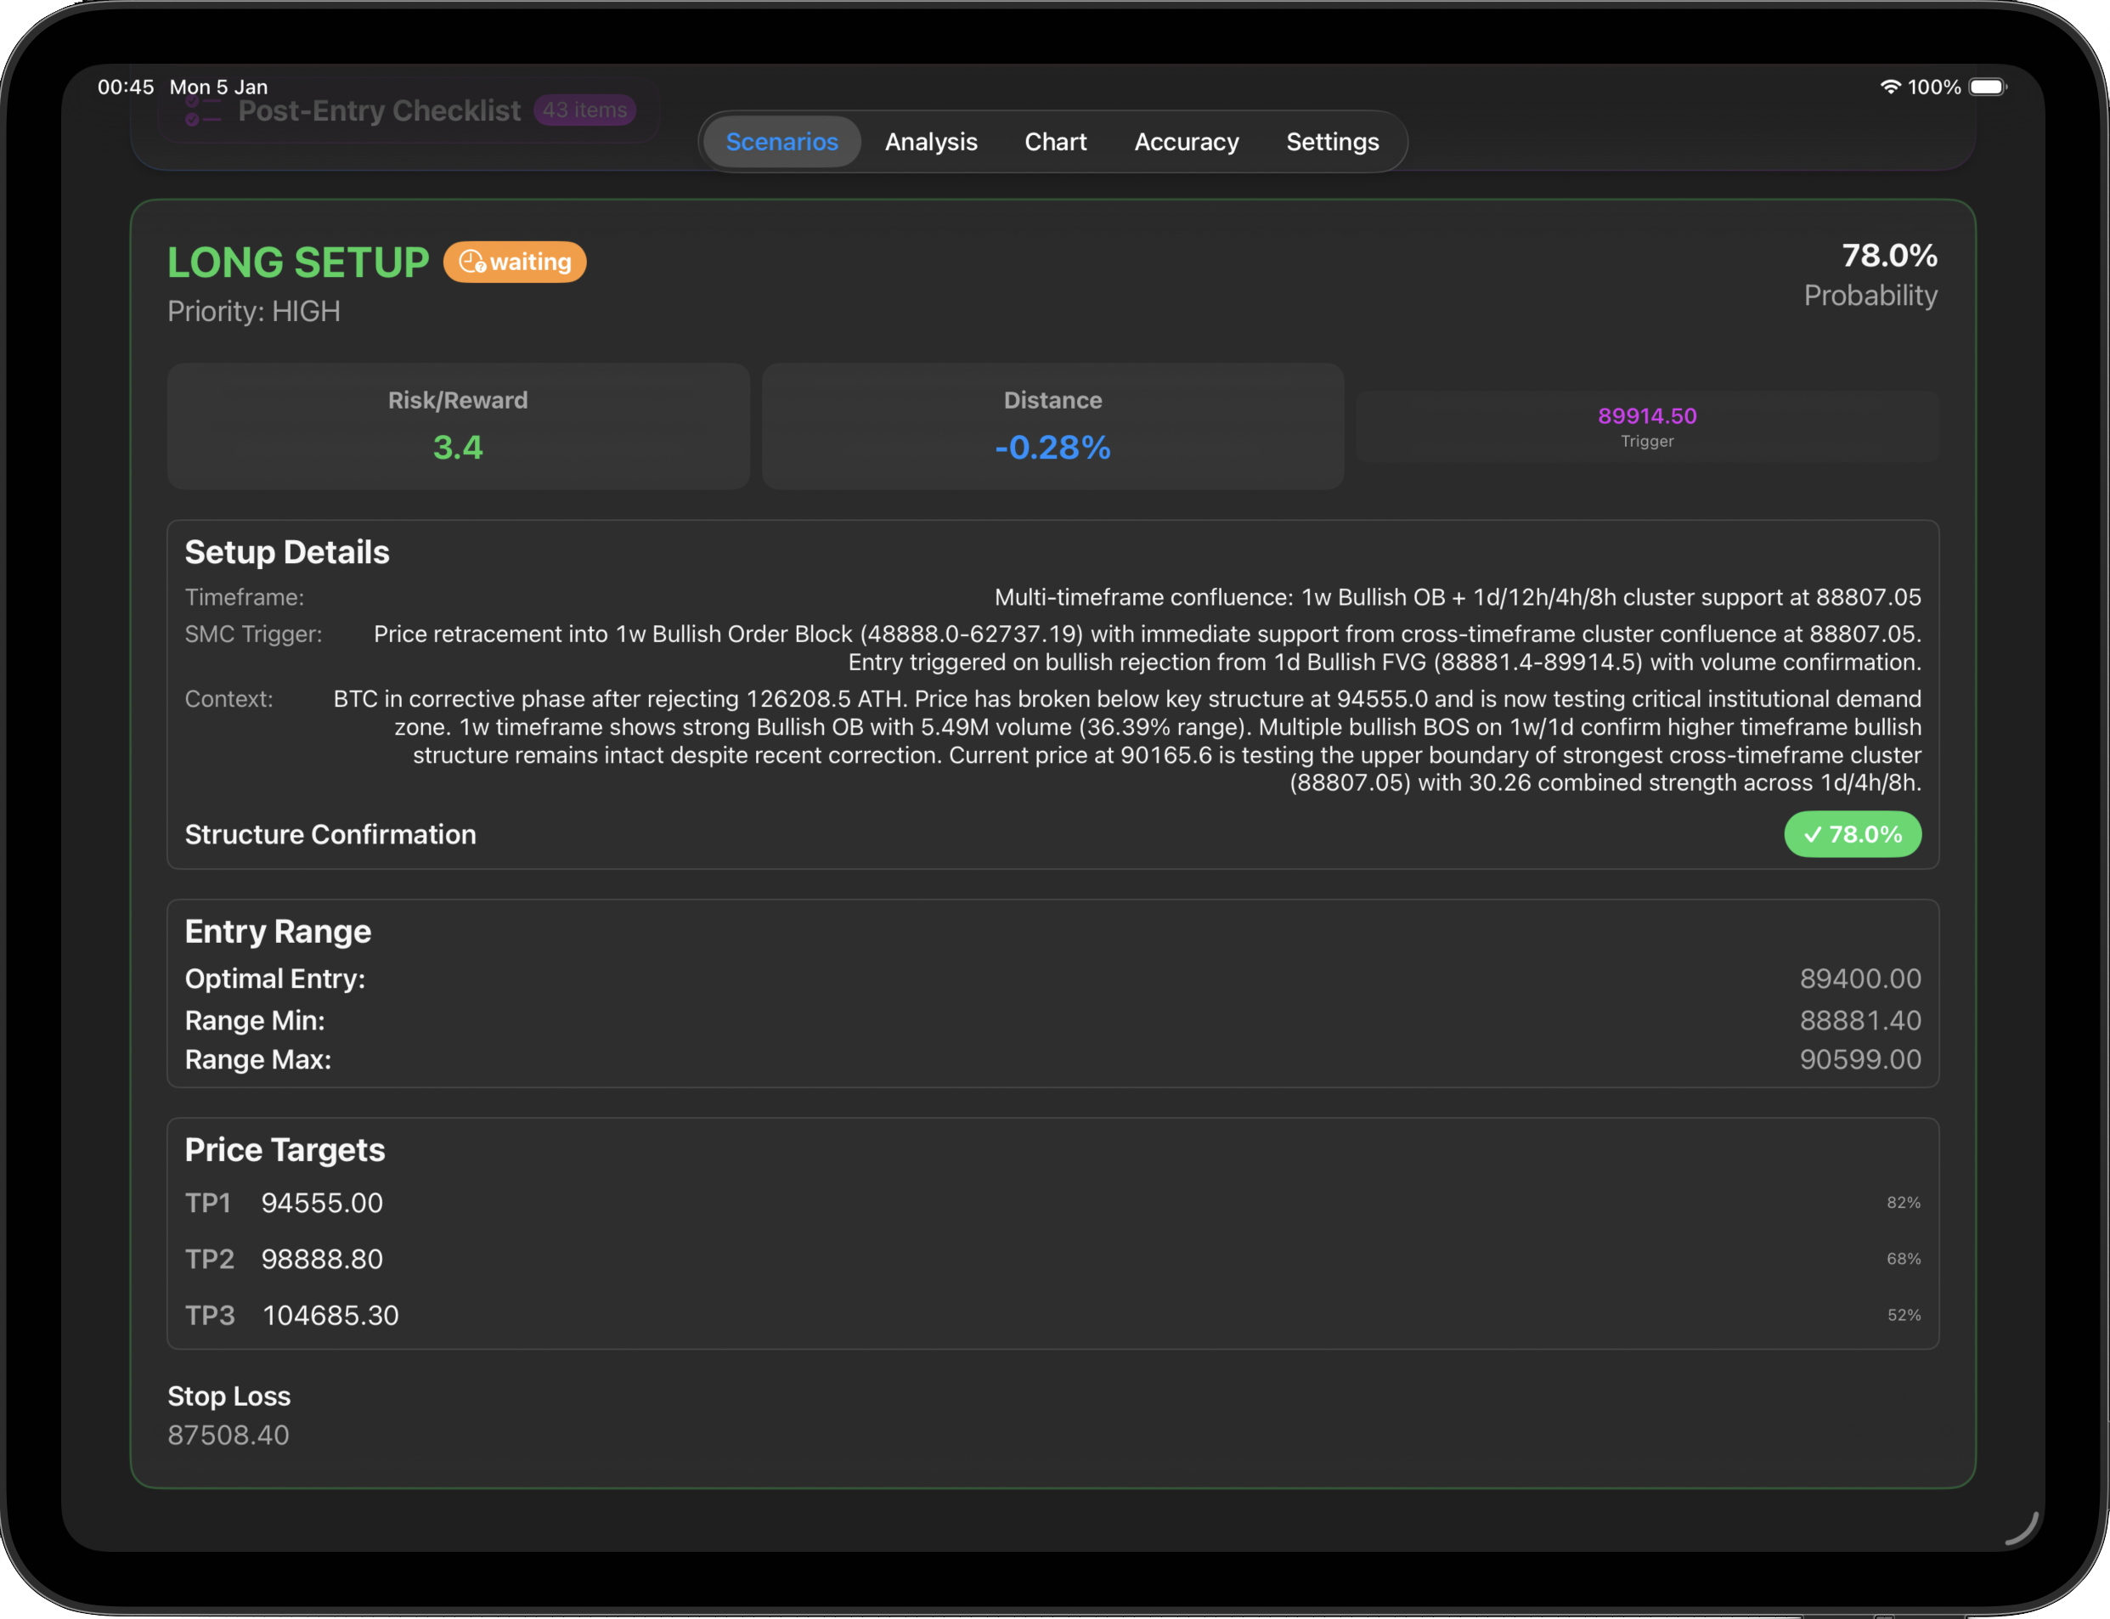
Task: Toggle the Structure Confirmation badge
Action: 1852,834
